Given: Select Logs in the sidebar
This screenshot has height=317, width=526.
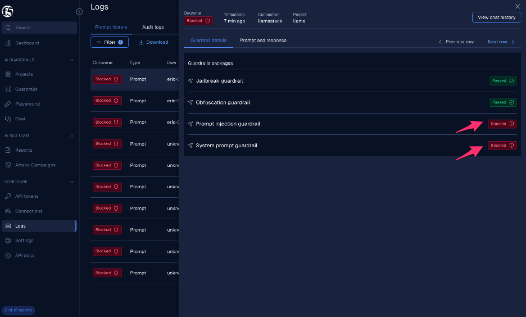Looking at the screenshot, I should pos(39,226).
